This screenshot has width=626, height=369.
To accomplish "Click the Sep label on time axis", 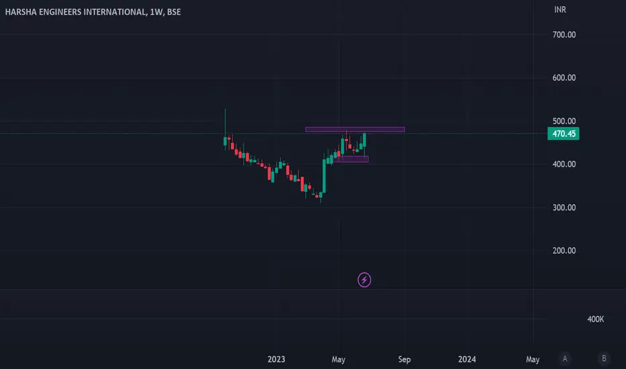I will pyautogui.click(x=404, y=360).
